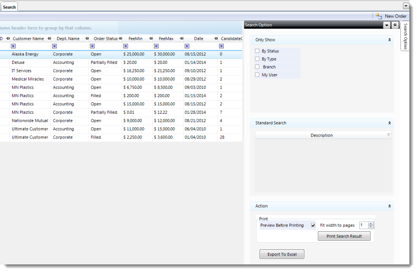Open Customer Name filter operator icon
This screenshot has width=417, height=272.
(13, 46)
